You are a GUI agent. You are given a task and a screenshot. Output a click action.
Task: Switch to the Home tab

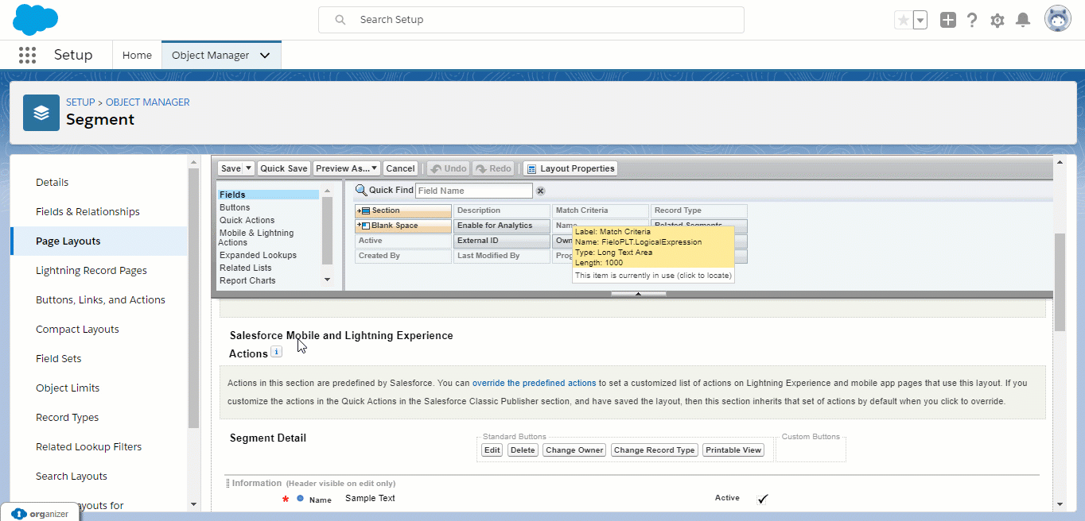(x=137, y=55)
